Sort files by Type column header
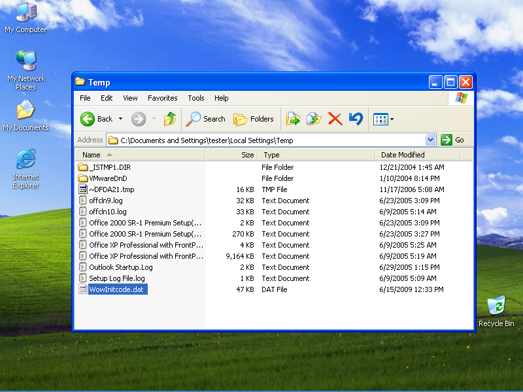Screen dimensions: 523x392 tap(316, 155)
